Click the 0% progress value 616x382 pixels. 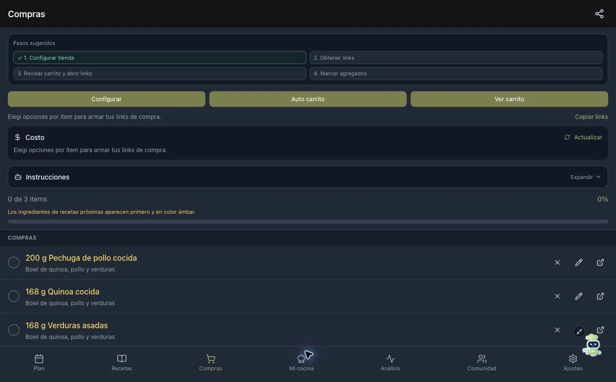[603, 199]
